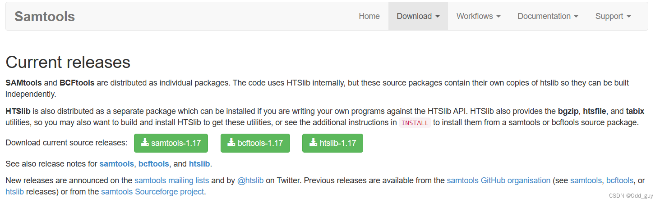Open samtools GitHub organisation link
This screenshot has width=660, height=203.
(x=498, y=180)
